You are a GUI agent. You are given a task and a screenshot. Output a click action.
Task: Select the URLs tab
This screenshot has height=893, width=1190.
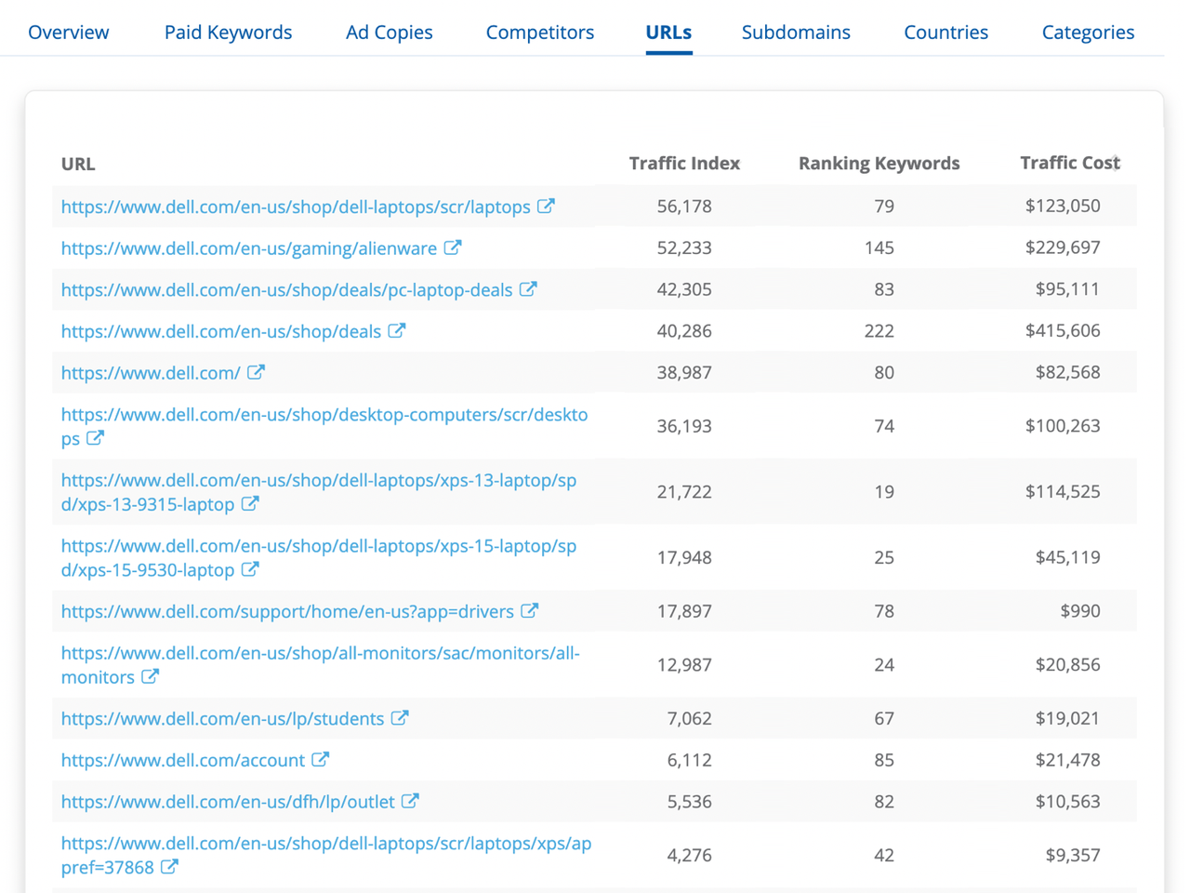[668, 33]
